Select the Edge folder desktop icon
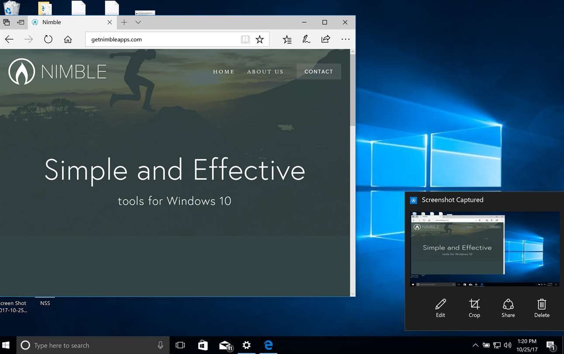 45,8
